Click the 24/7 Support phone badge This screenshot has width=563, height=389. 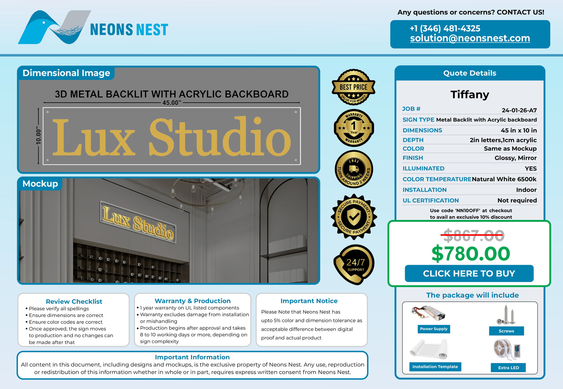coord(354,265)
